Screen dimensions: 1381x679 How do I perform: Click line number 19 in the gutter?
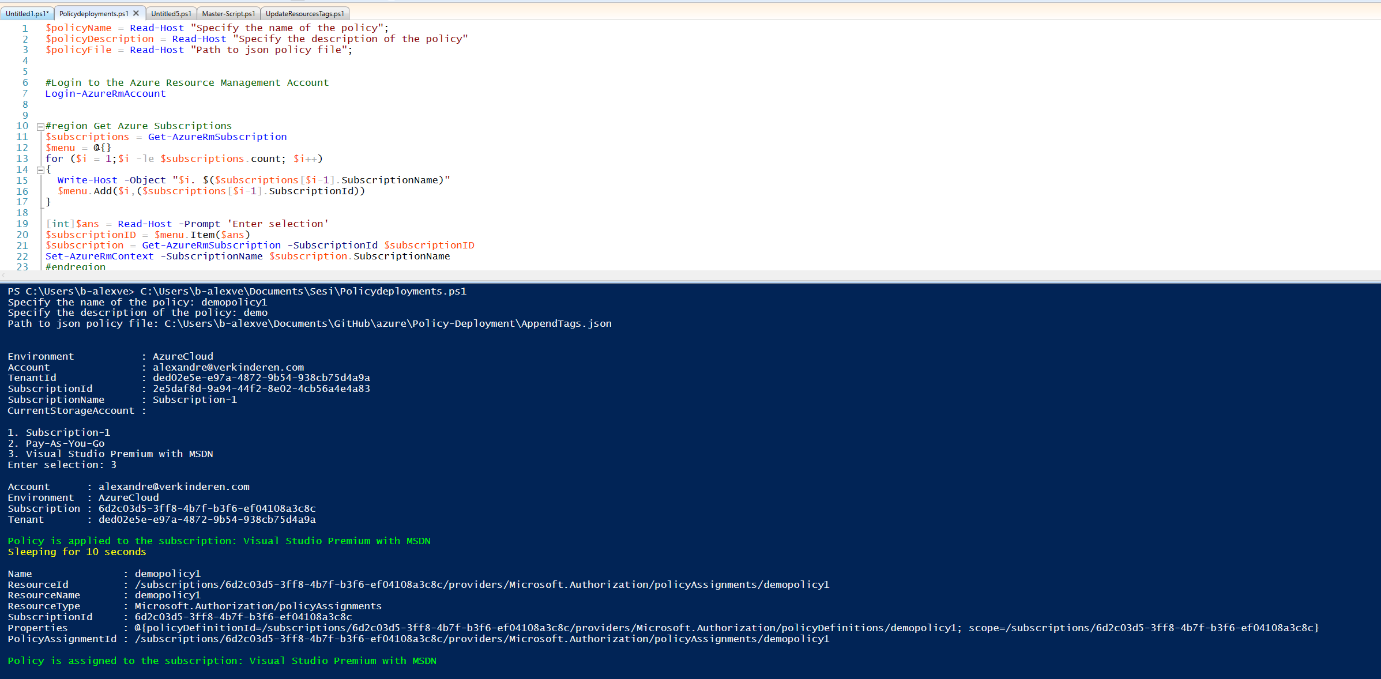(x=22, y=224)
